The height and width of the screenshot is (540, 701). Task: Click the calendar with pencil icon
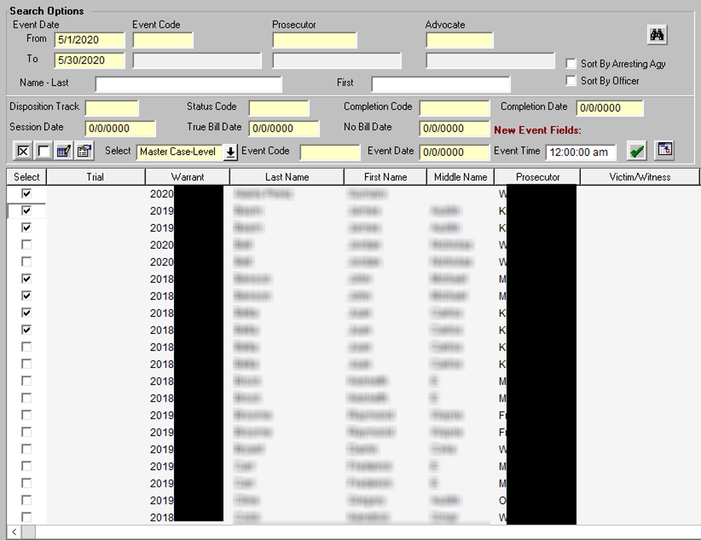pos(64,151)
